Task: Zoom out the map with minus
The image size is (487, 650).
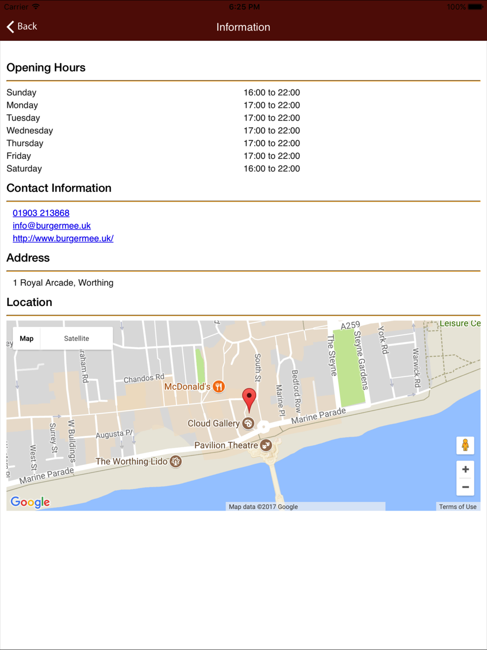Action: (x=465, y=487)
